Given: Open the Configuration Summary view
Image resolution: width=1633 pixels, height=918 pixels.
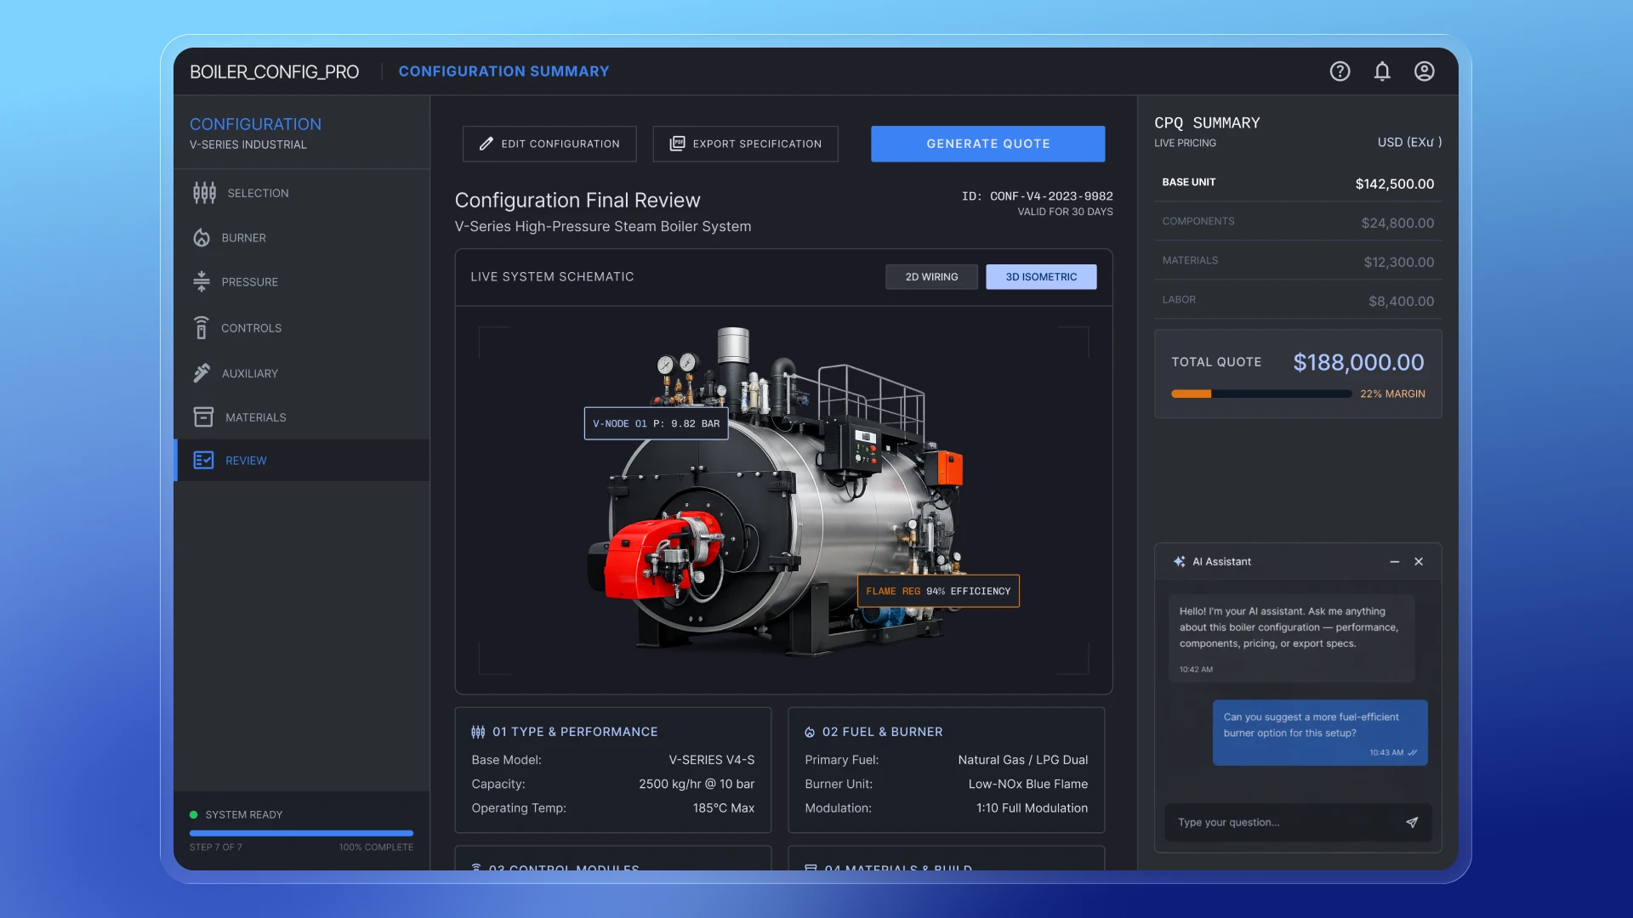Looking at the screenshot, I should pyautogui.click(x=504, y=71).
